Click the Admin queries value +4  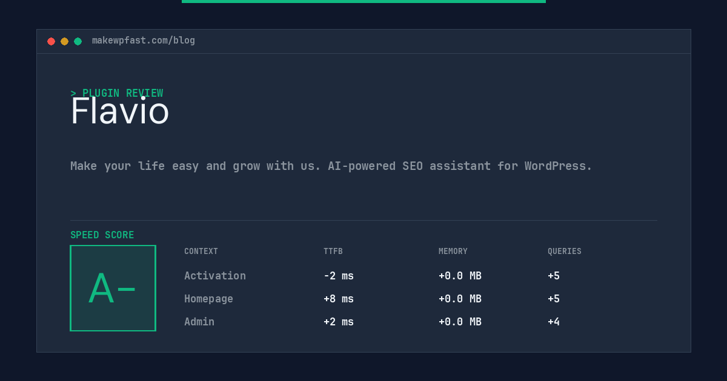tap(554, 322)
